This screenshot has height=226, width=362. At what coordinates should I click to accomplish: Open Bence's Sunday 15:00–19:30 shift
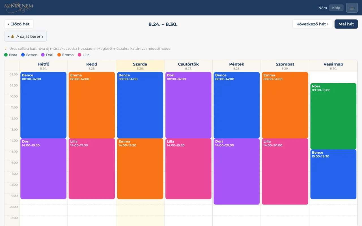(333, 174)
